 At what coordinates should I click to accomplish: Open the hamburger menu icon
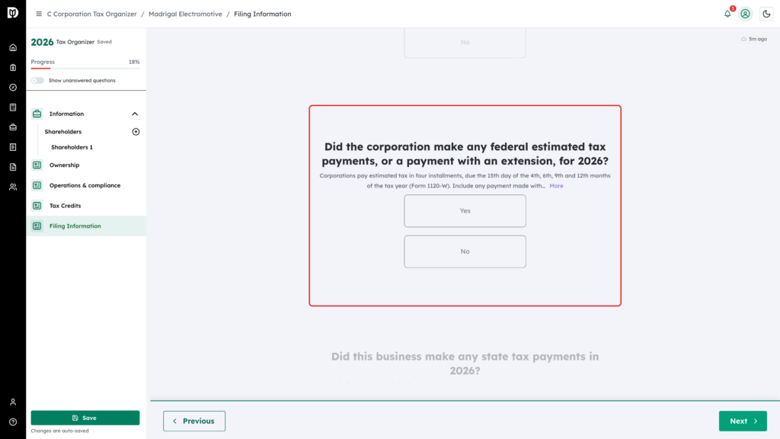pos(39,14)
